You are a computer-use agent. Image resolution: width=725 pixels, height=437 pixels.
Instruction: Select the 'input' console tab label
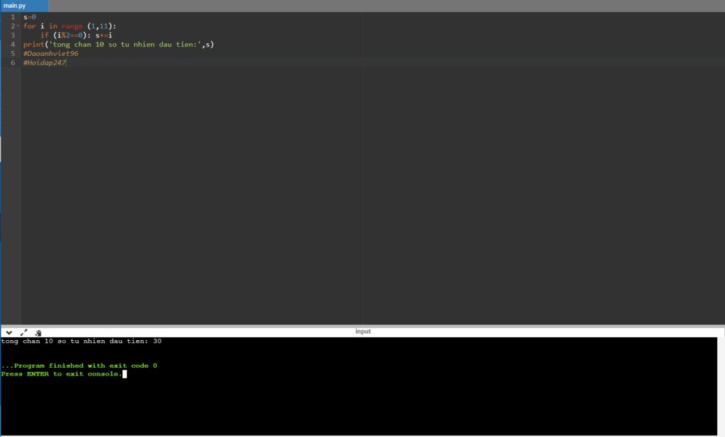(363, 331)
